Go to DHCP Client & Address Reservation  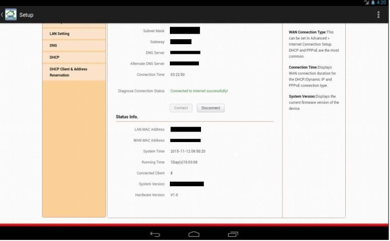74,72
